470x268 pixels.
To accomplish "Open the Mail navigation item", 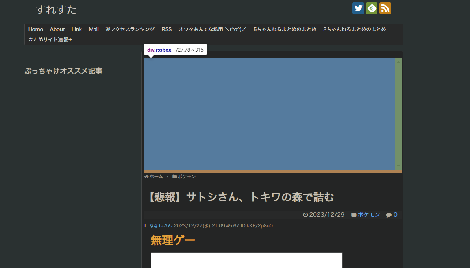I will [x=93, y=29].
